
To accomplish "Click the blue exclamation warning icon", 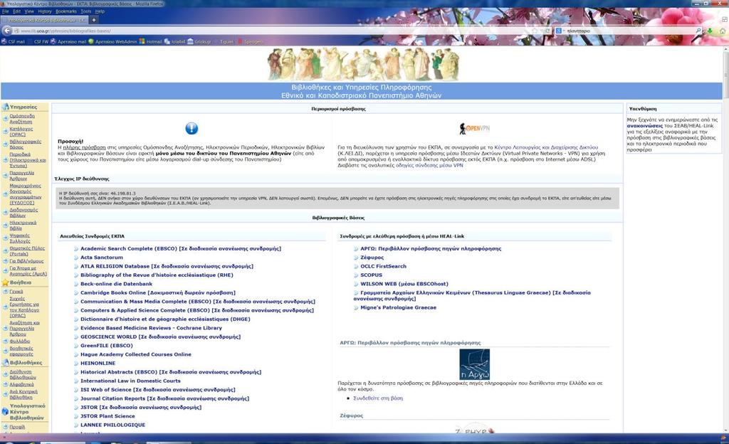I will tap(192, 128).
